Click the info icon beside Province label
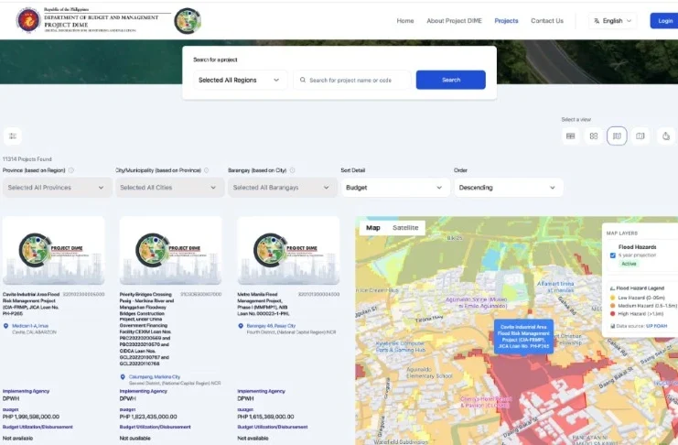 pos(71,170)
